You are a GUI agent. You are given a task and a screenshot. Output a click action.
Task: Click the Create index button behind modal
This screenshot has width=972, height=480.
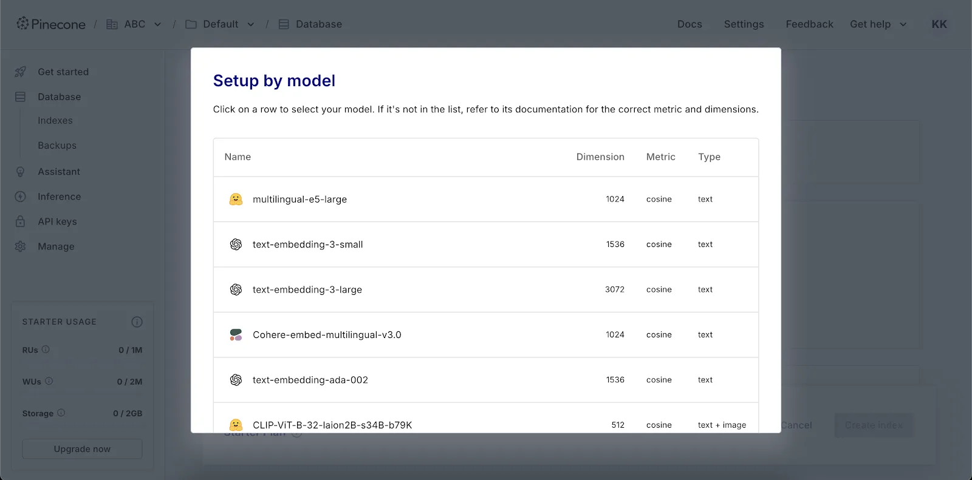pos(874,425)
